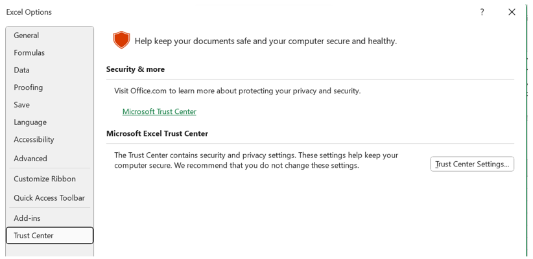Open the Advanced settings category
533x259 pixels.
point(30,159)
